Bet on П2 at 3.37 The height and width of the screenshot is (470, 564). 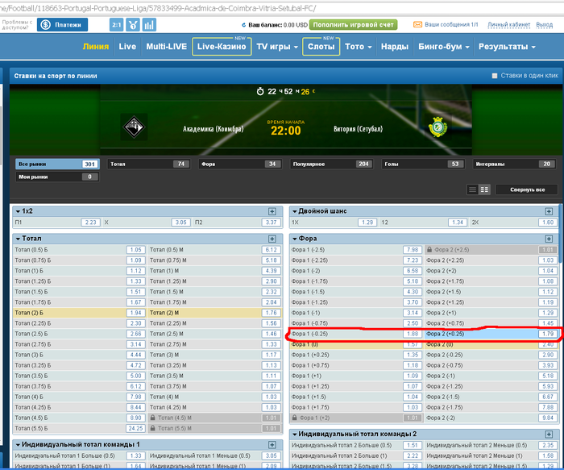(272, 223)
